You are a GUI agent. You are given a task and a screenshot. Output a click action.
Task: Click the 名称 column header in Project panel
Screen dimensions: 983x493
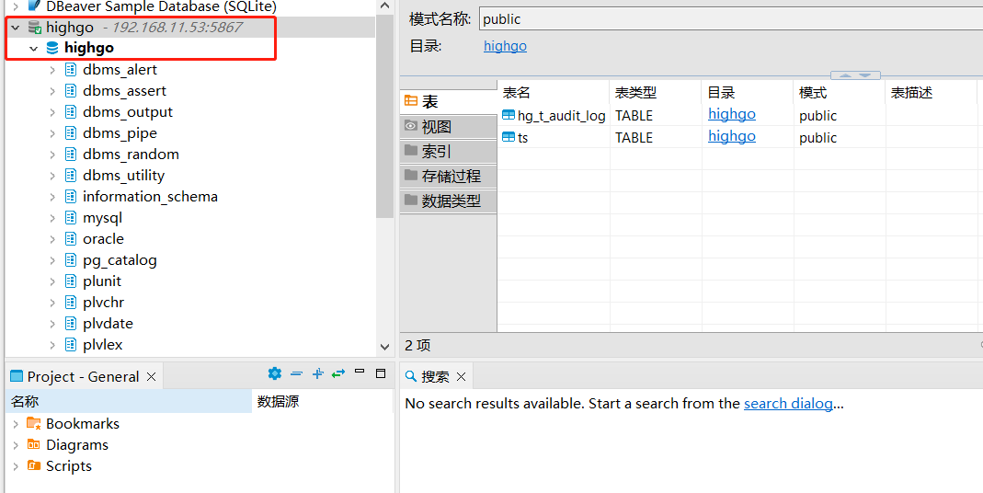(x=129, y=401)
